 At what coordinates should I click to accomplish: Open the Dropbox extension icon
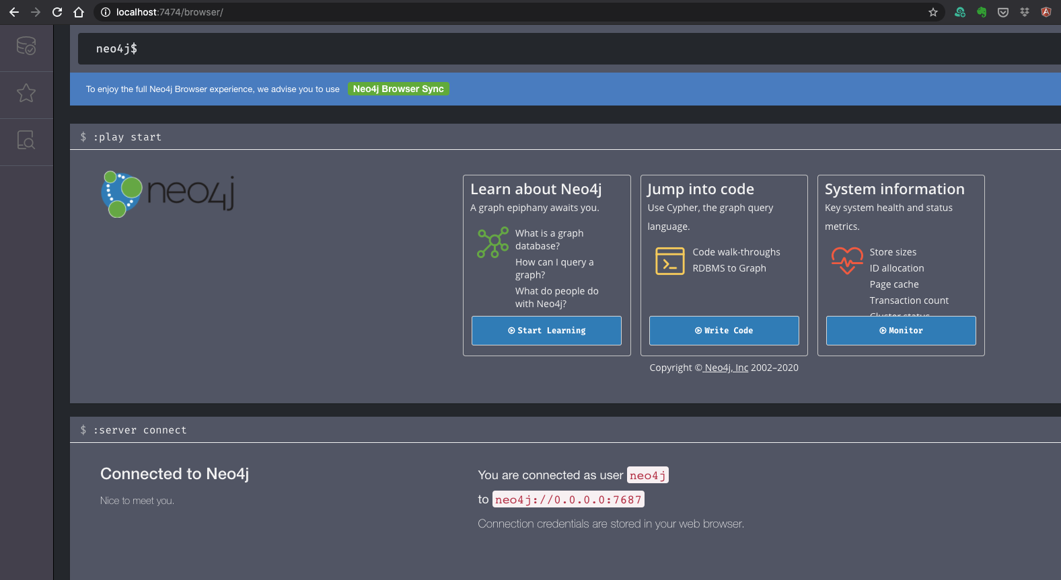pos(1025,12)
